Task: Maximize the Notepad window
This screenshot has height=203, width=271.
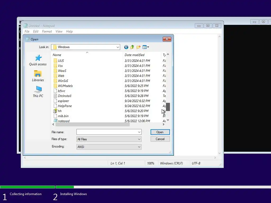Action: pyautogui.click(x=208, y=26)
